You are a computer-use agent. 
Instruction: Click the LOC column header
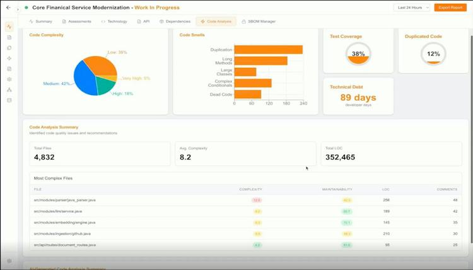386,189
